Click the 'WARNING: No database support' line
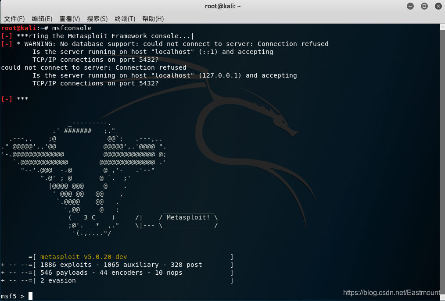The height and width of the screenshot is (301, 445). coord(165,44)
